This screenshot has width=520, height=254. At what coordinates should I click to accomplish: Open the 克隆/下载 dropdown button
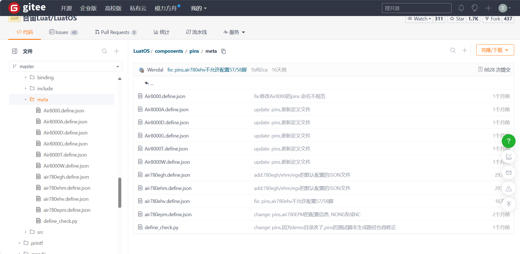coord(495,50)
